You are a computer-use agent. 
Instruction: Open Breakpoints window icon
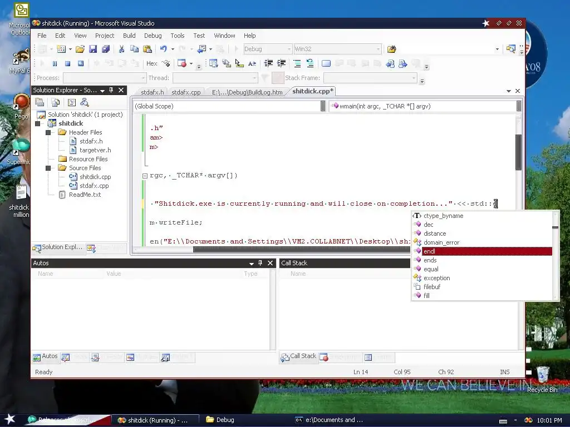point(182,63)
